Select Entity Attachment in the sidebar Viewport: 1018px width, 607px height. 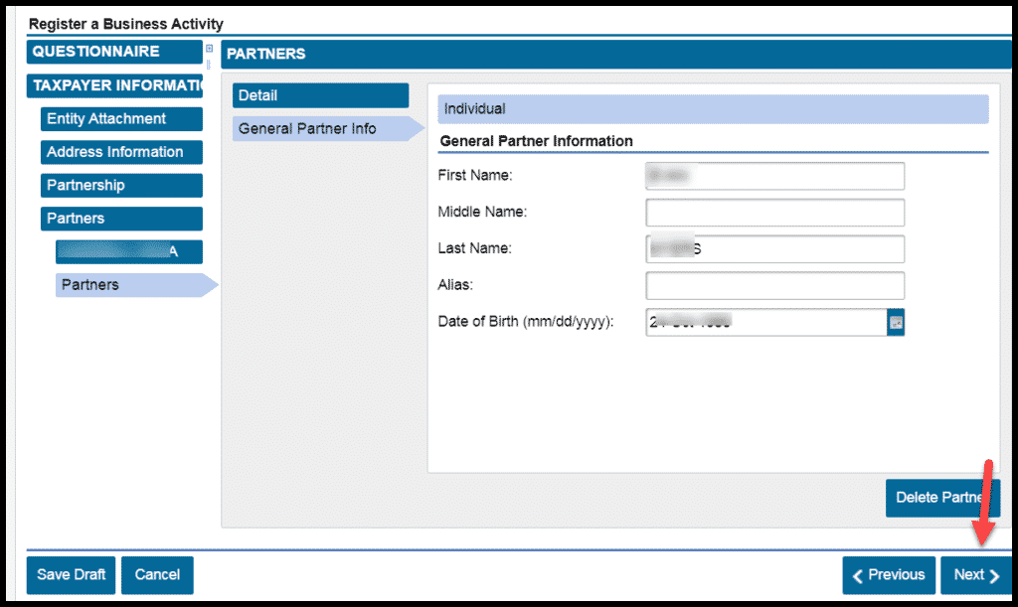click(121, 119)
